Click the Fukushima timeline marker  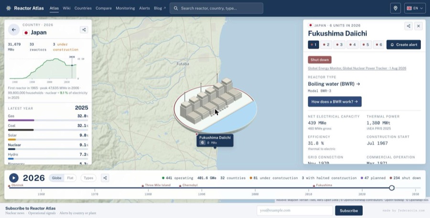click(322, 185)
